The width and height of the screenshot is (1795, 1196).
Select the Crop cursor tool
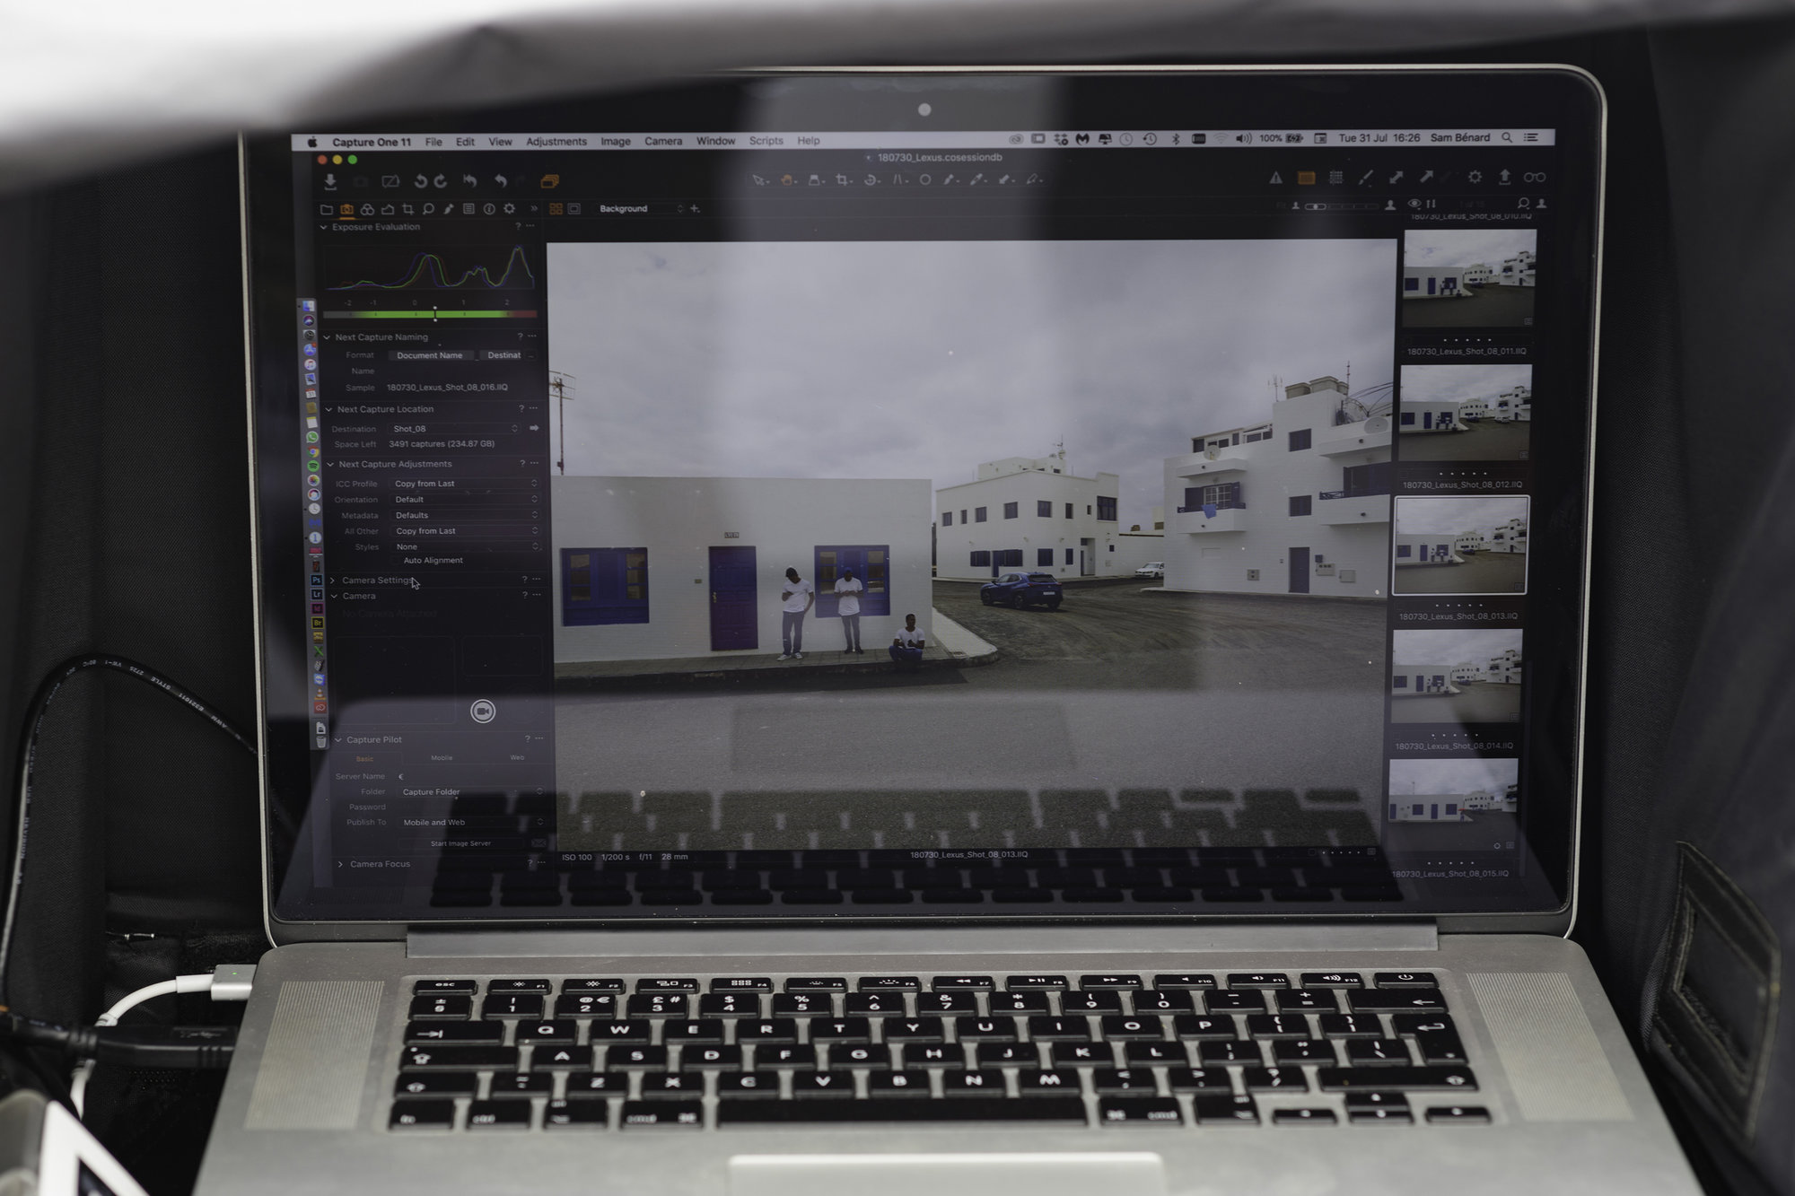(x=842, y=180)
